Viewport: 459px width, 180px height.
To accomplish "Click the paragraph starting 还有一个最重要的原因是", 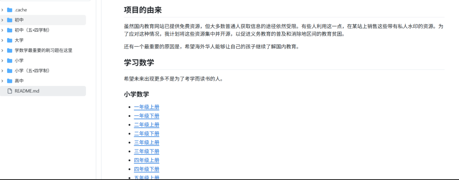I will (212, 47).
